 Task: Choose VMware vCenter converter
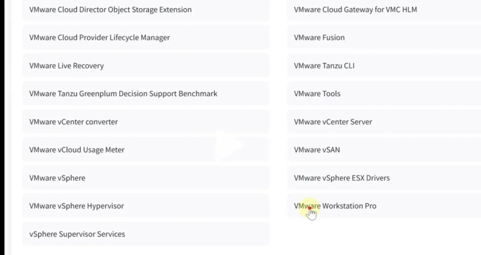click(73, 122)
